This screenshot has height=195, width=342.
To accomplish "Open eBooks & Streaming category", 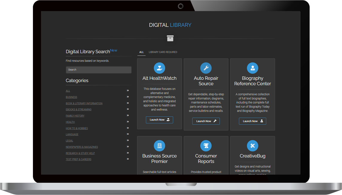I will [x=78, y=109].
